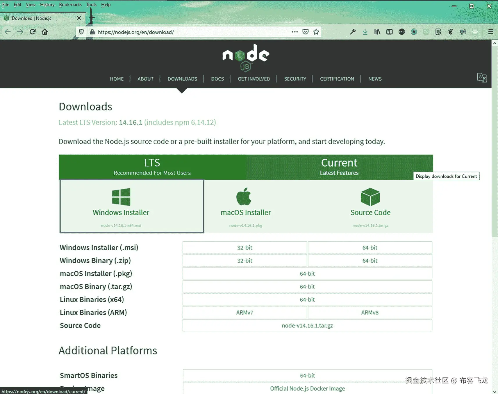Open the Tools menu
This screenshot has height=394, width=498.
pos(91,5)
